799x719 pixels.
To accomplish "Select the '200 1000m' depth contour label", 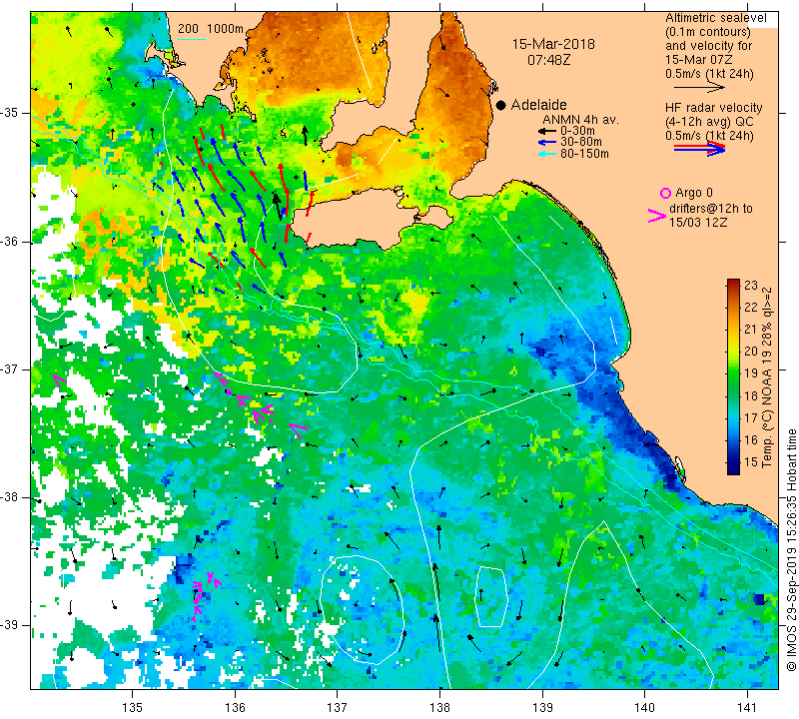I will tap(211, 29).
